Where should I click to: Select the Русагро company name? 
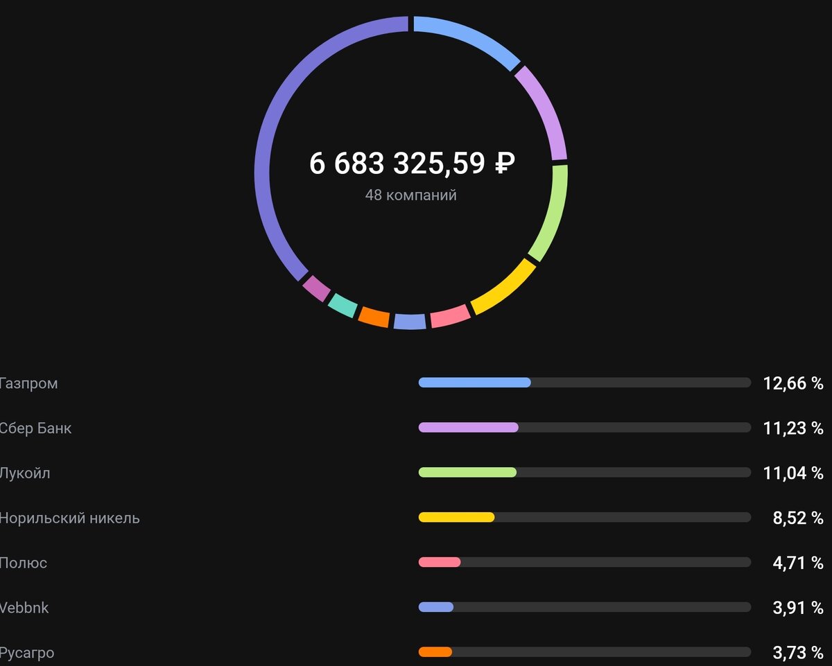tap(27, 653)
